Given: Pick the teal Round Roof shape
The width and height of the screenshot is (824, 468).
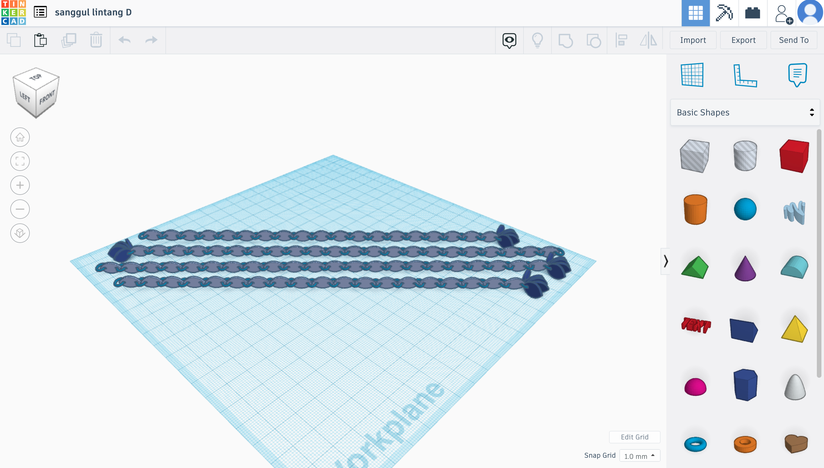Looking at the screenshot, I should coord(794,267).
